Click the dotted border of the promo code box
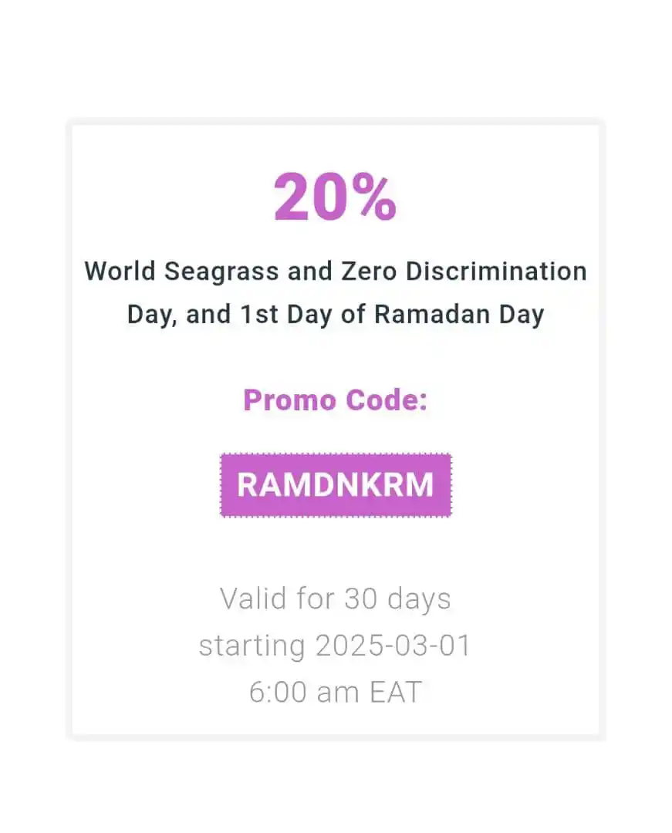The image size is (672, 833). point(336,454)
